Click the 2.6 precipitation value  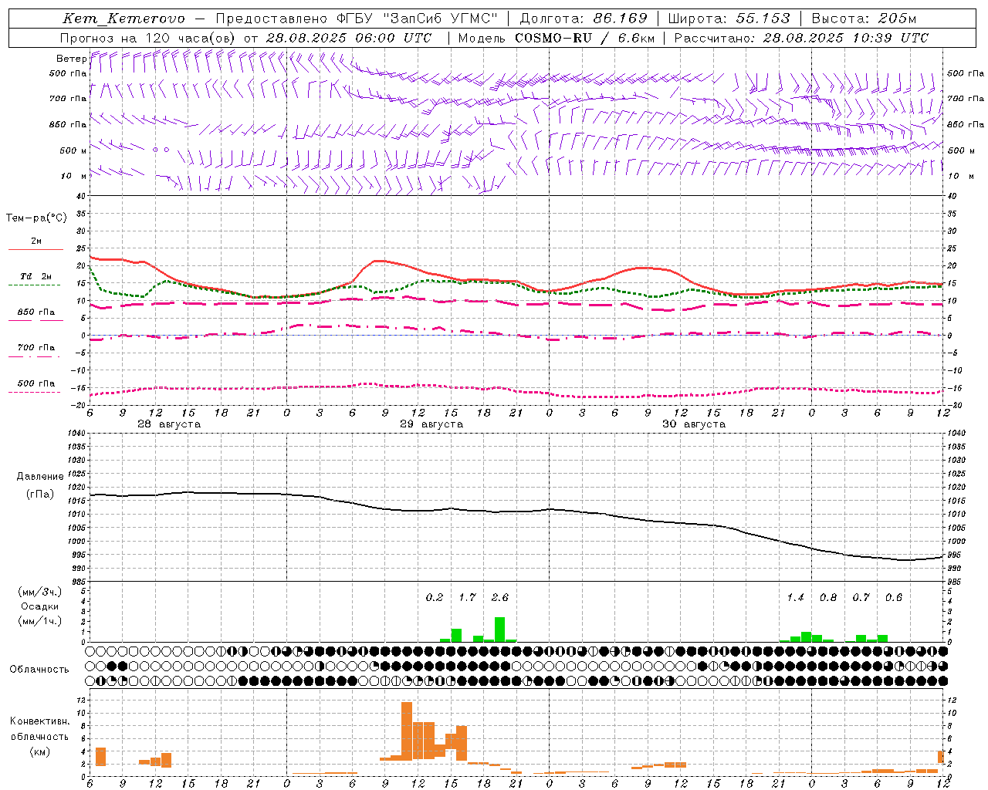coord(500,598)
